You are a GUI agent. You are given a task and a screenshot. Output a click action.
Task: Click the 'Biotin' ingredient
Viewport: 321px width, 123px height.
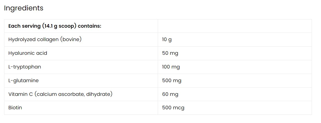click(x=15, y=108)
